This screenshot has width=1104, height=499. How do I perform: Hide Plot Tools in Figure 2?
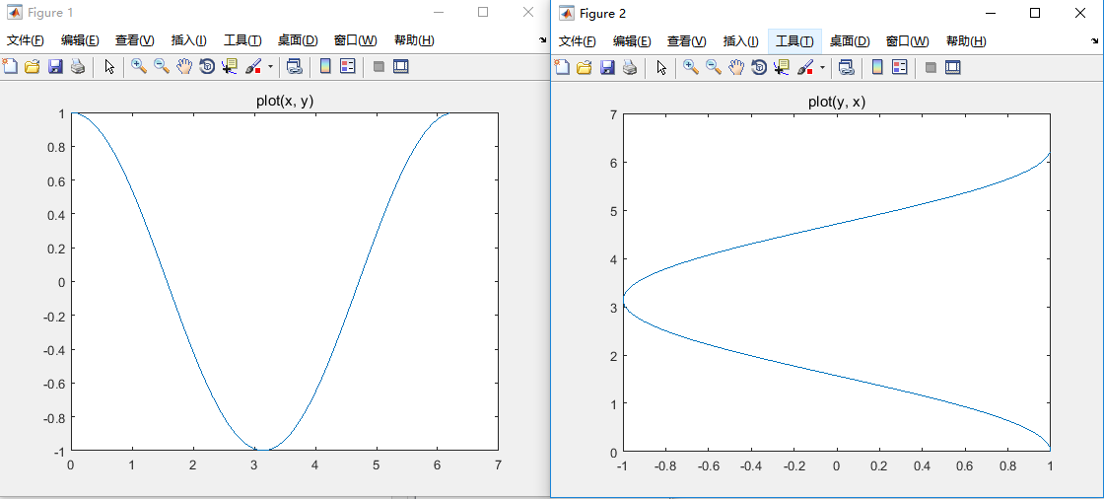coord(931,67)
